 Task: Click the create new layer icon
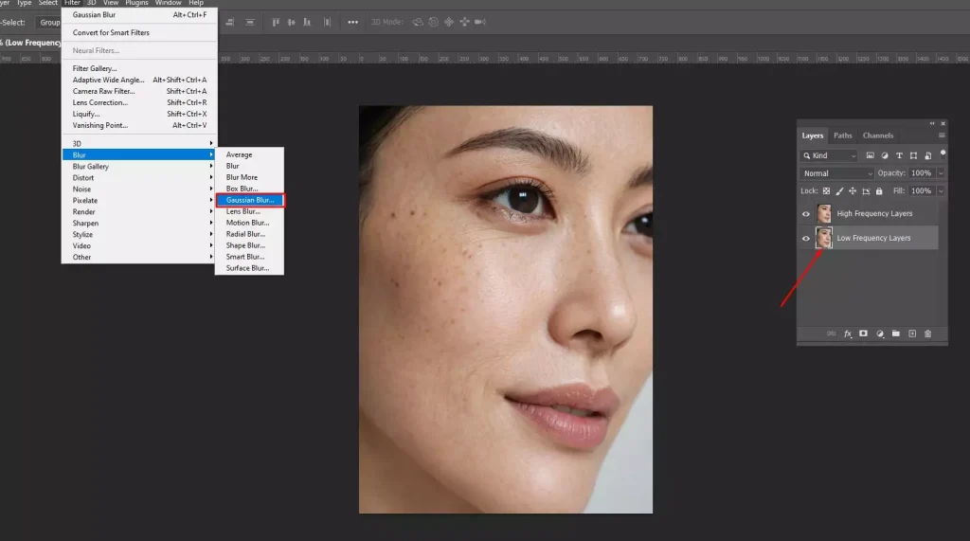(911, 334)
